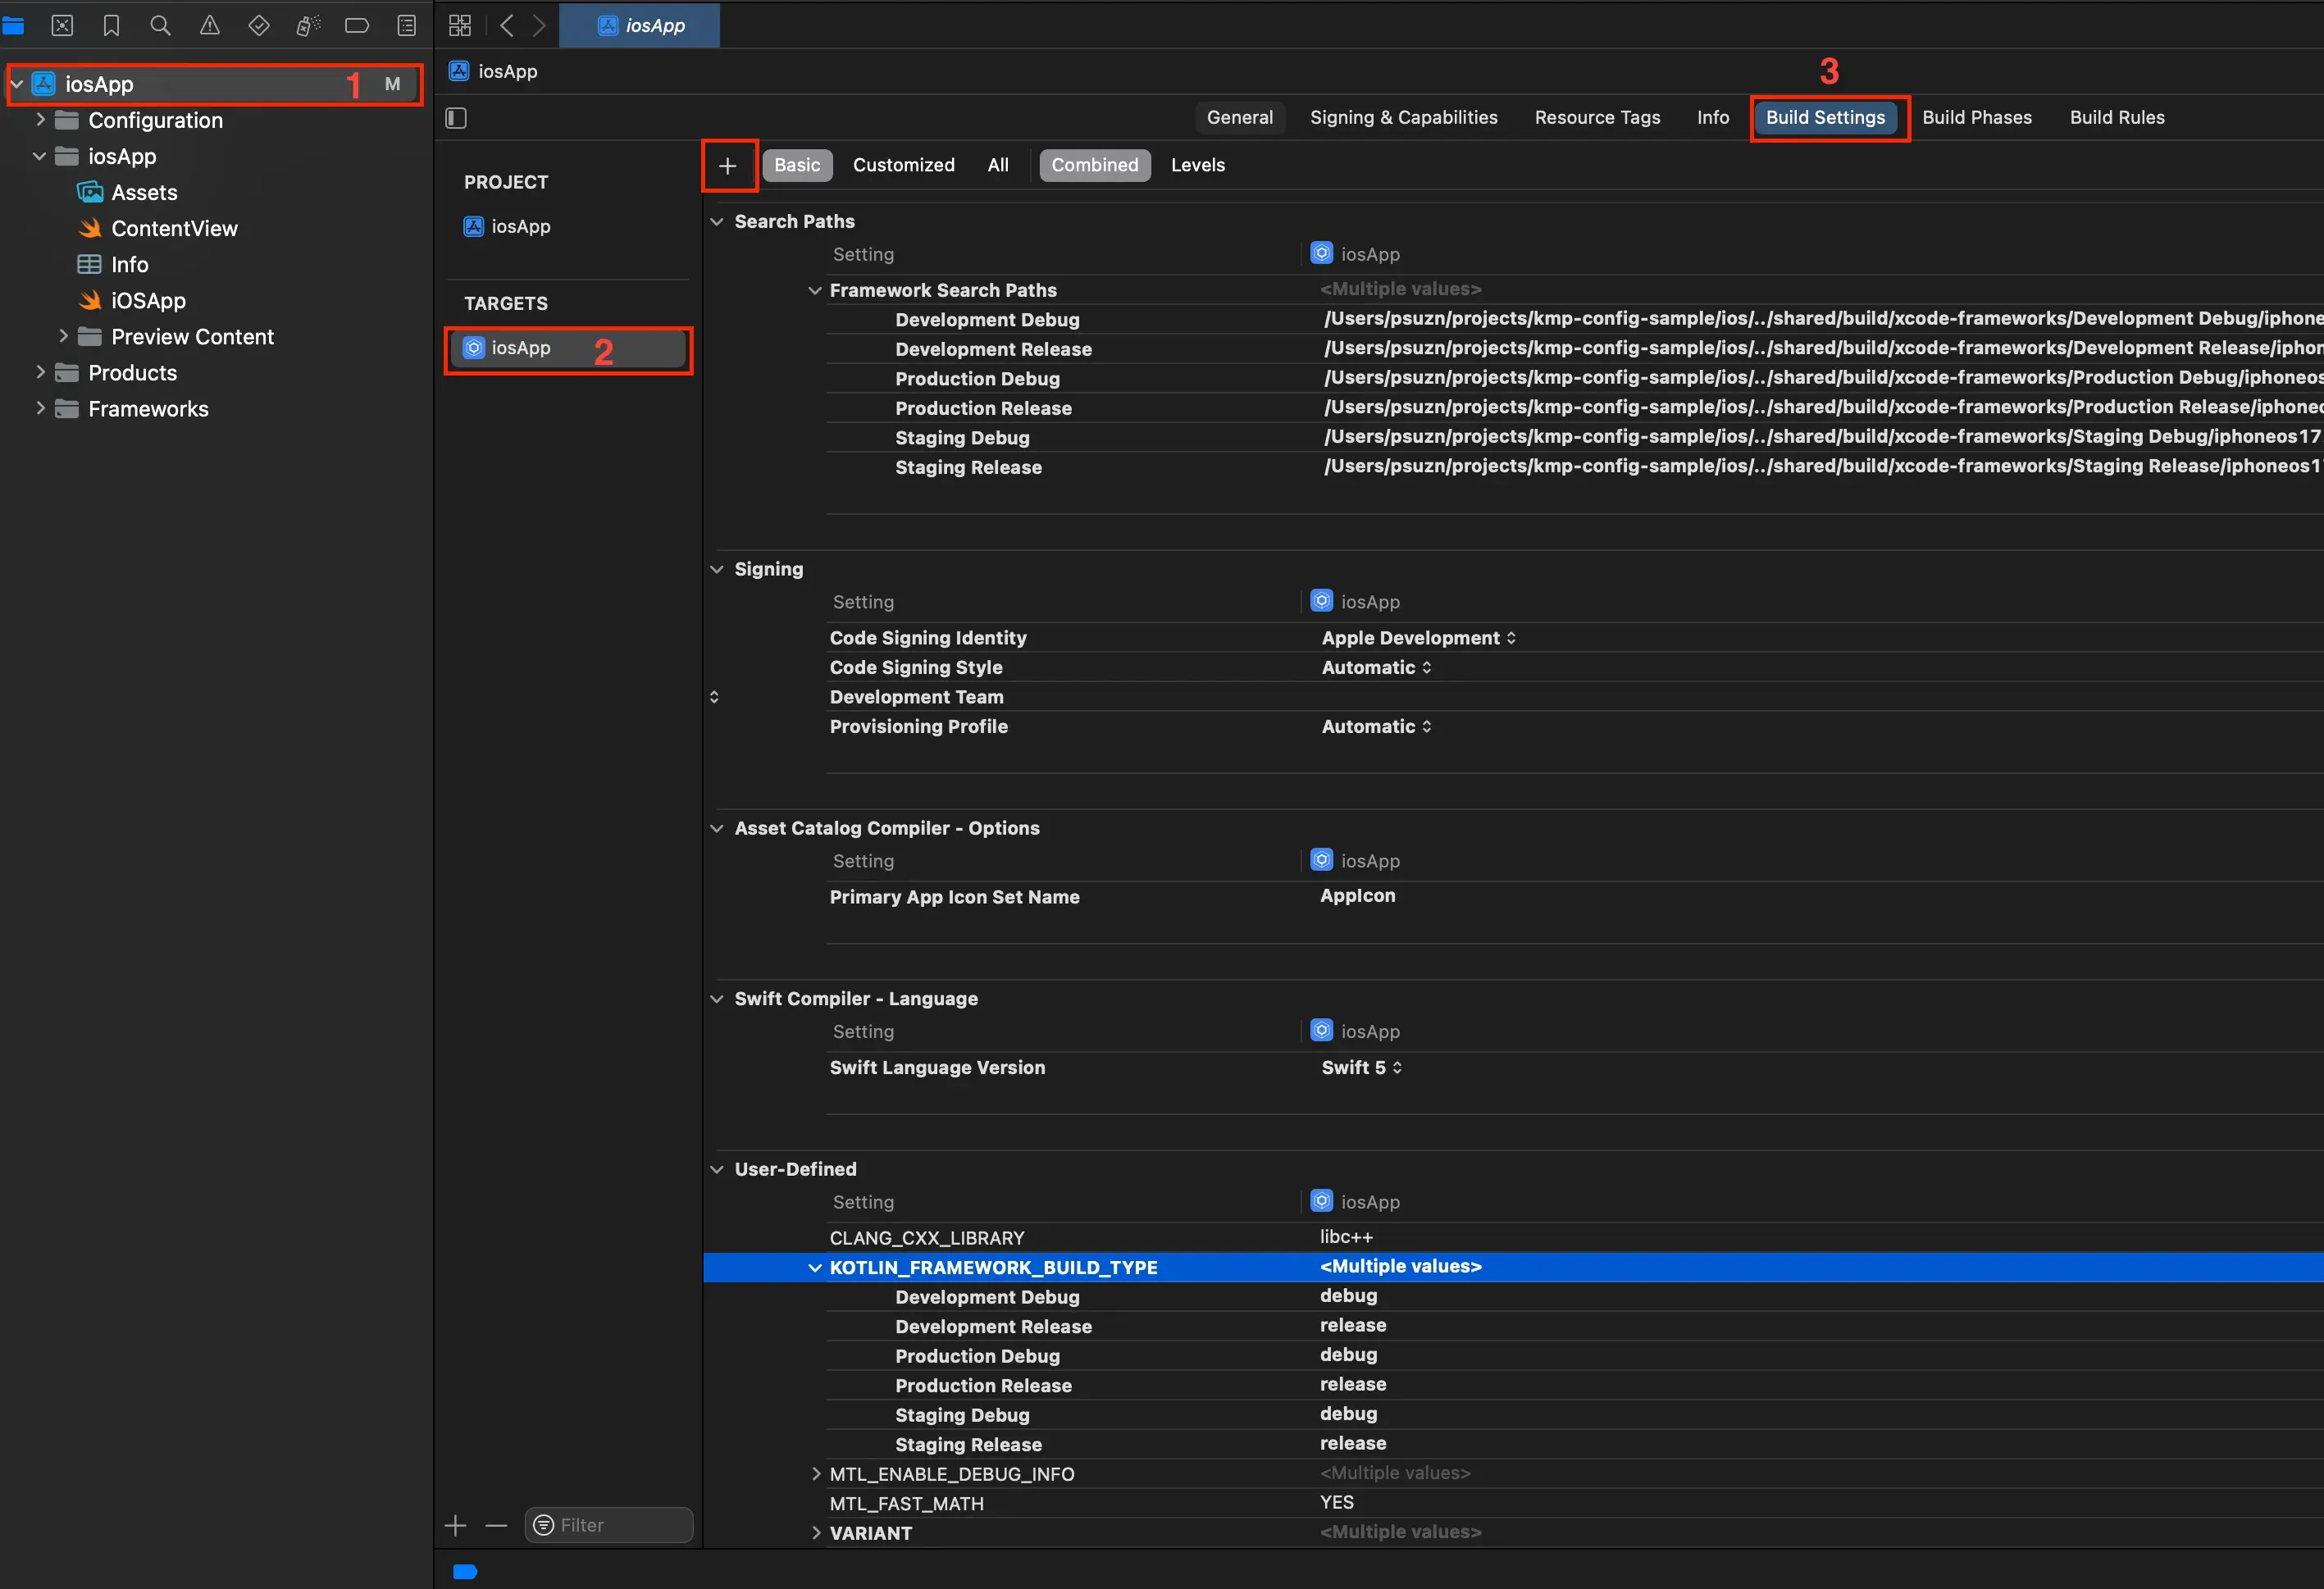Expand the Products folder
2324x1589 pixels.
click(40, 372)
